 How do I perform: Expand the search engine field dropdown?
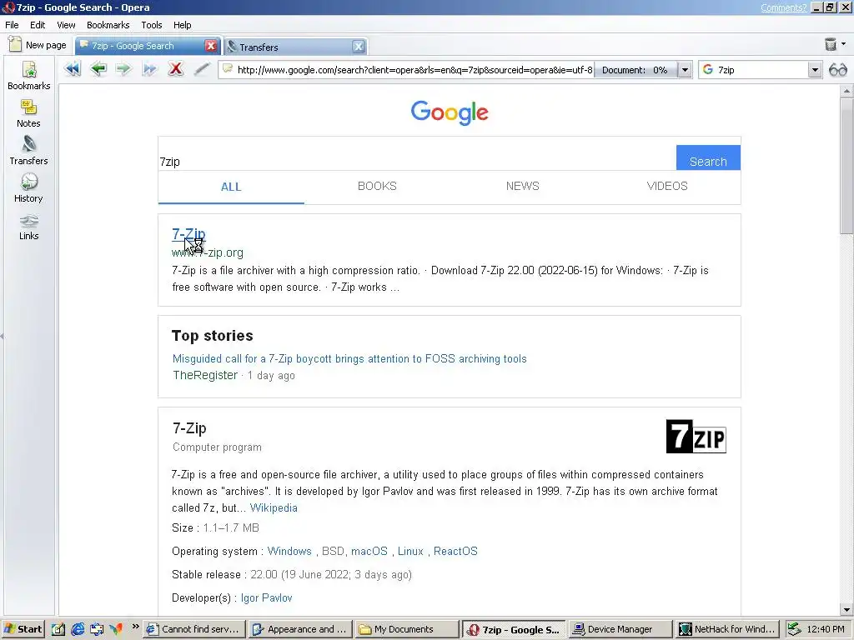(815, 70)
